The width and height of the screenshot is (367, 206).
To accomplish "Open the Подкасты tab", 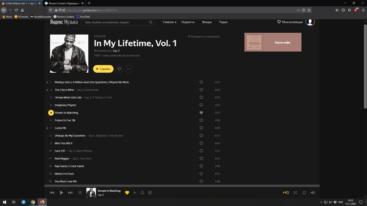I will pos(188,22).
